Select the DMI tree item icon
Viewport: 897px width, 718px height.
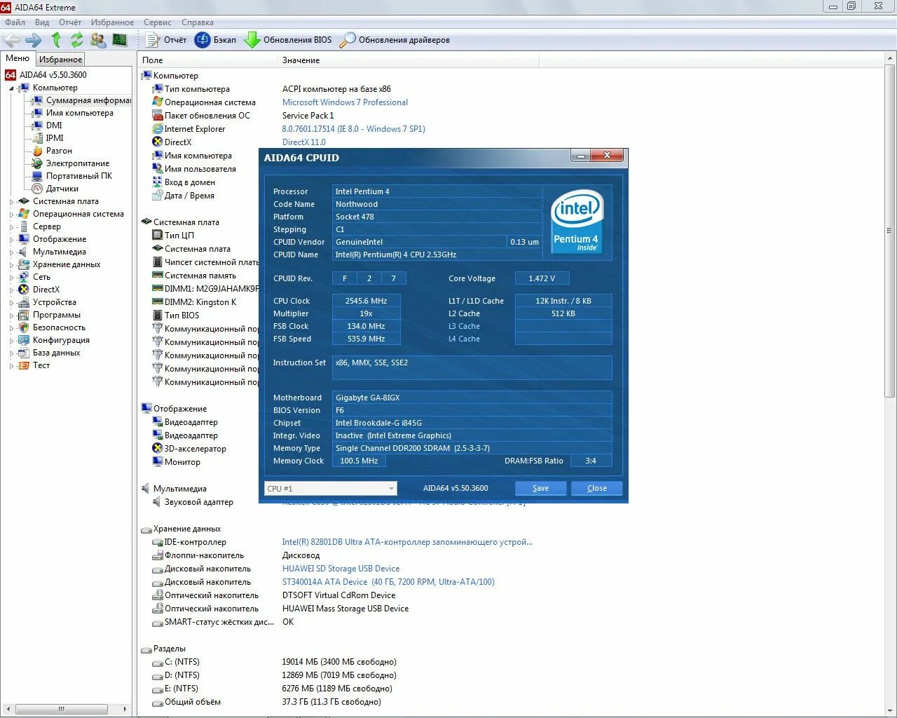[37, 126]
